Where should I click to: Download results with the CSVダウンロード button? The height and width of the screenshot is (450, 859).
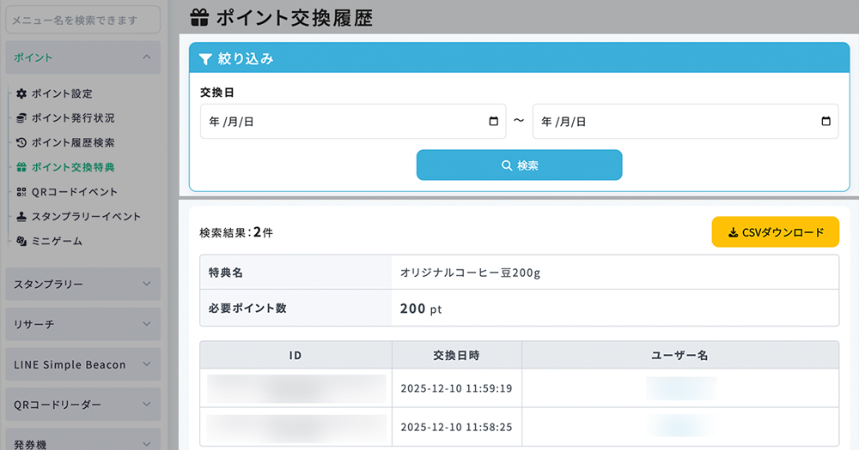pyautogui.click(x=775, y=231)
